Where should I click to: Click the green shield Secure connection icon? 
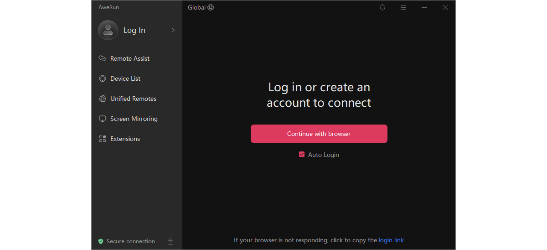click(101, 241)
